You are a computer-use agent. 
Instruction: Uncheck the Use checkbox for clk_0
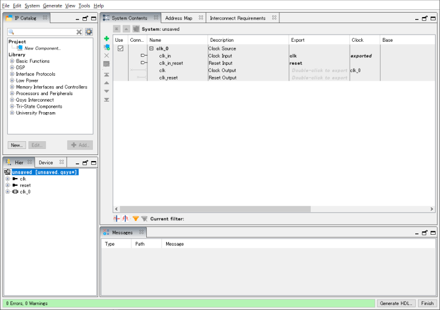point(120,48)
